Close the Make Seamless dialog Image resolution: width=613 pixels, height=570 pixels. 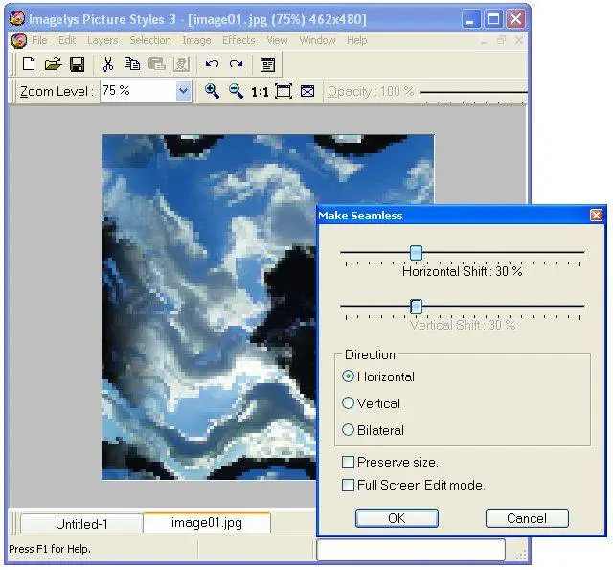(x=596, y=215)
